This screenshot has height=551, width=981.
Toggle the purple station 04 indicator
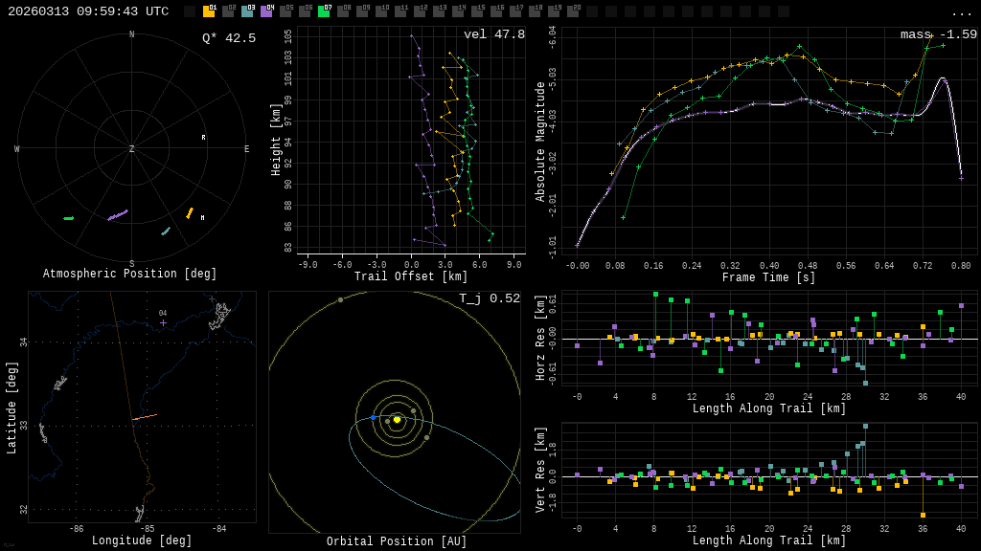(266, 11)
